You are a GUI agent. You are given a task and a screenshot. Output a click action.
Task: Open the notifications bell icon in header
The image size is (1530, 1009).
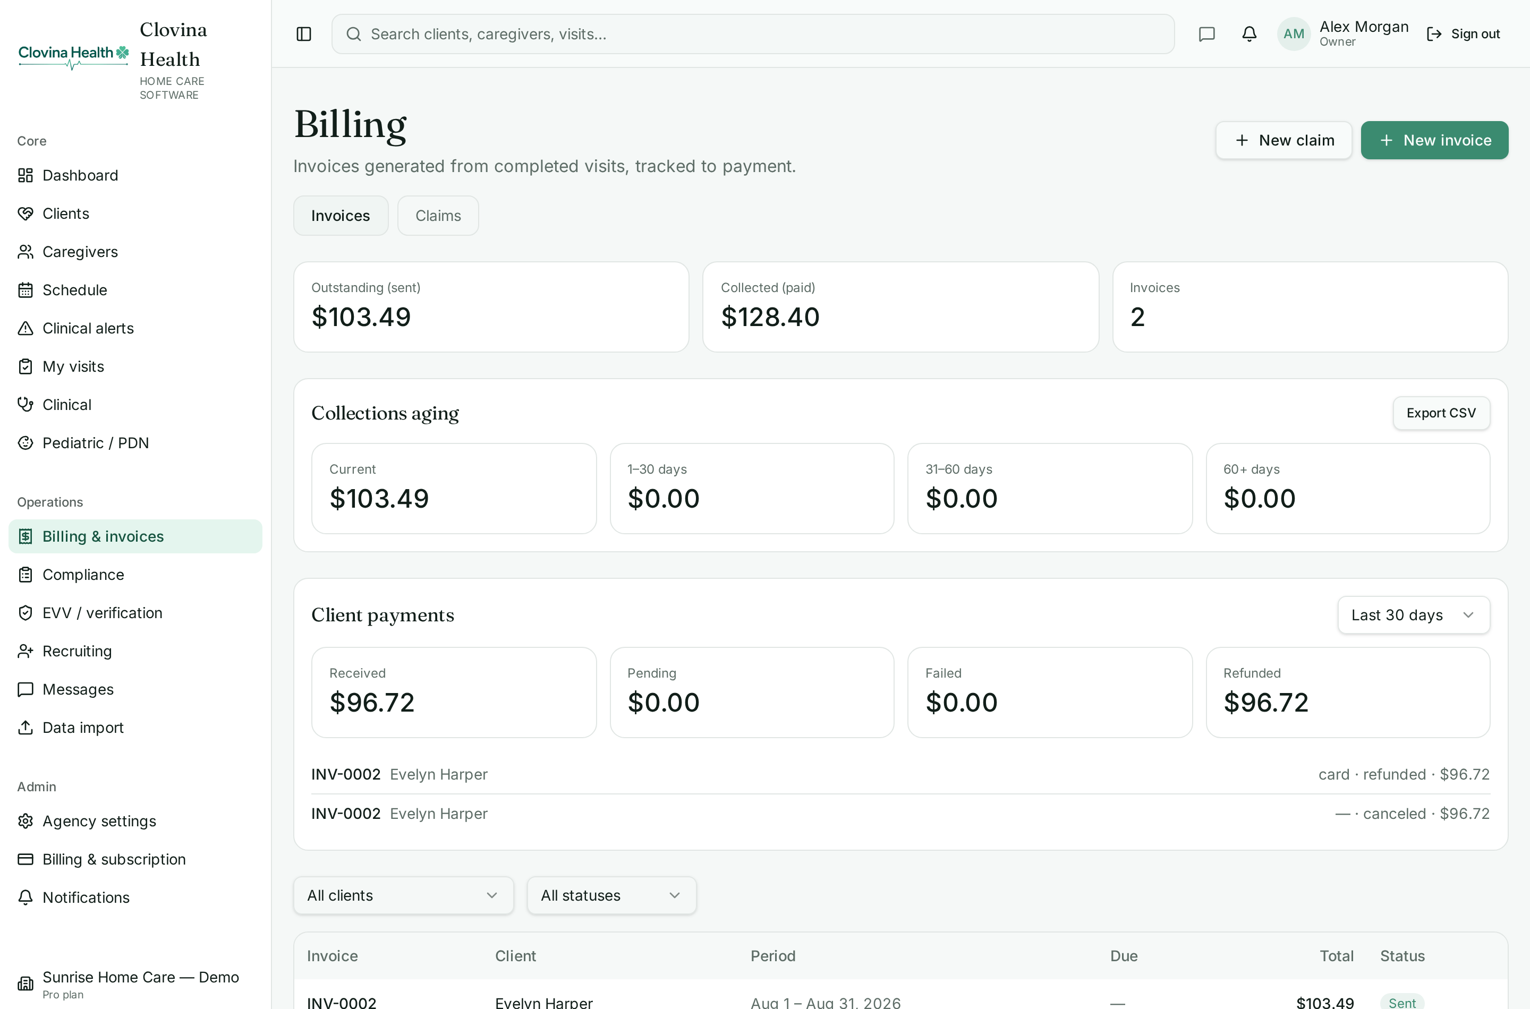(x=1249, y=34)
